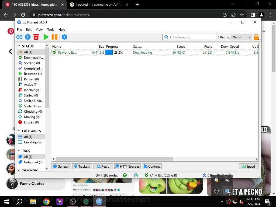Open the Filter by Name dropdown
This screenshot has width=276, height=207.
242,37
